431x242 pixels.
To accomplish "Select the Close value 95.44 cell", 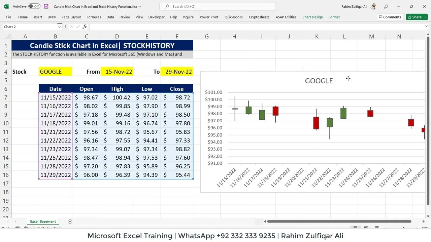I will point(177,175).
